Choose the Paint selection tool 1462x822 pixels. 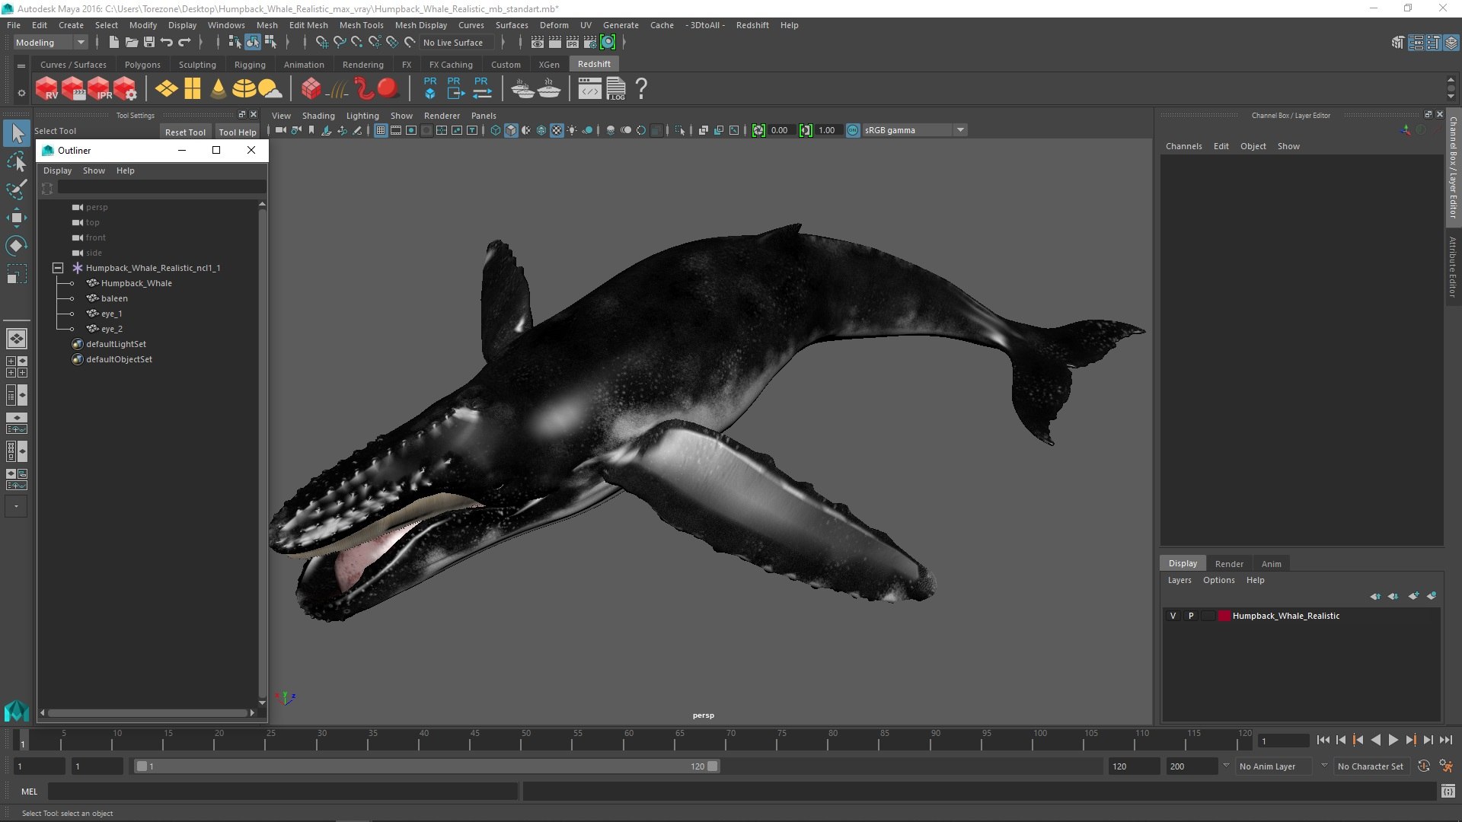(x=17, y=190)
